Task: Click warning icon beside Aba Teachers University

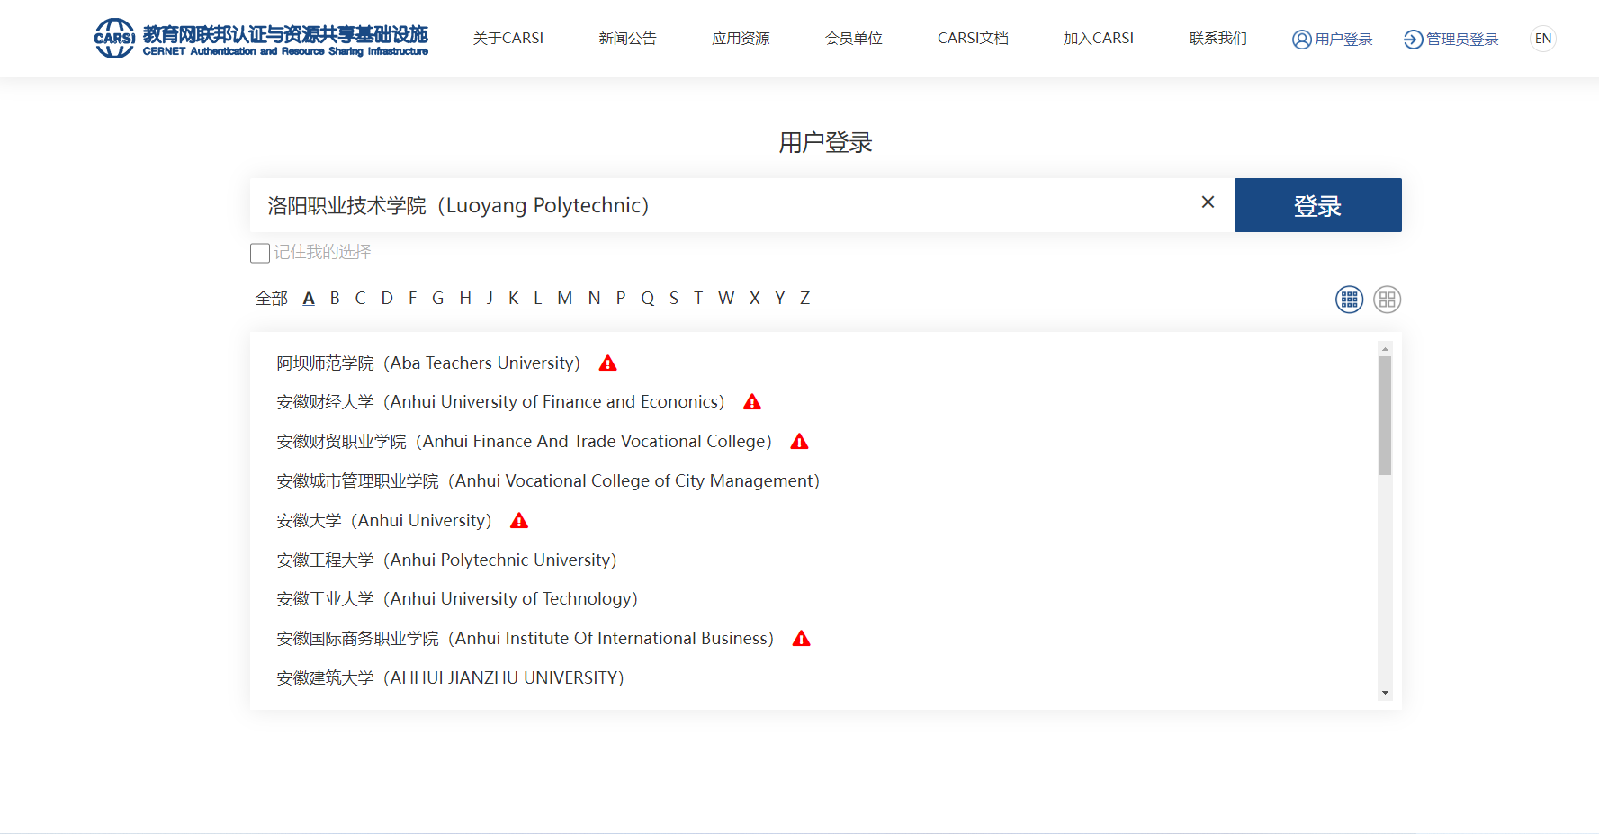Action: tap(608, 363)
